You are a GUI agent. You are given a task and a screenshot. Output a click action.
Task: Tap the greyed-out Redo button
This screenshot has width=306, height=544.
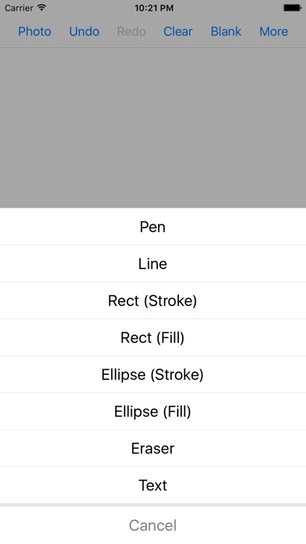(131, 32)
